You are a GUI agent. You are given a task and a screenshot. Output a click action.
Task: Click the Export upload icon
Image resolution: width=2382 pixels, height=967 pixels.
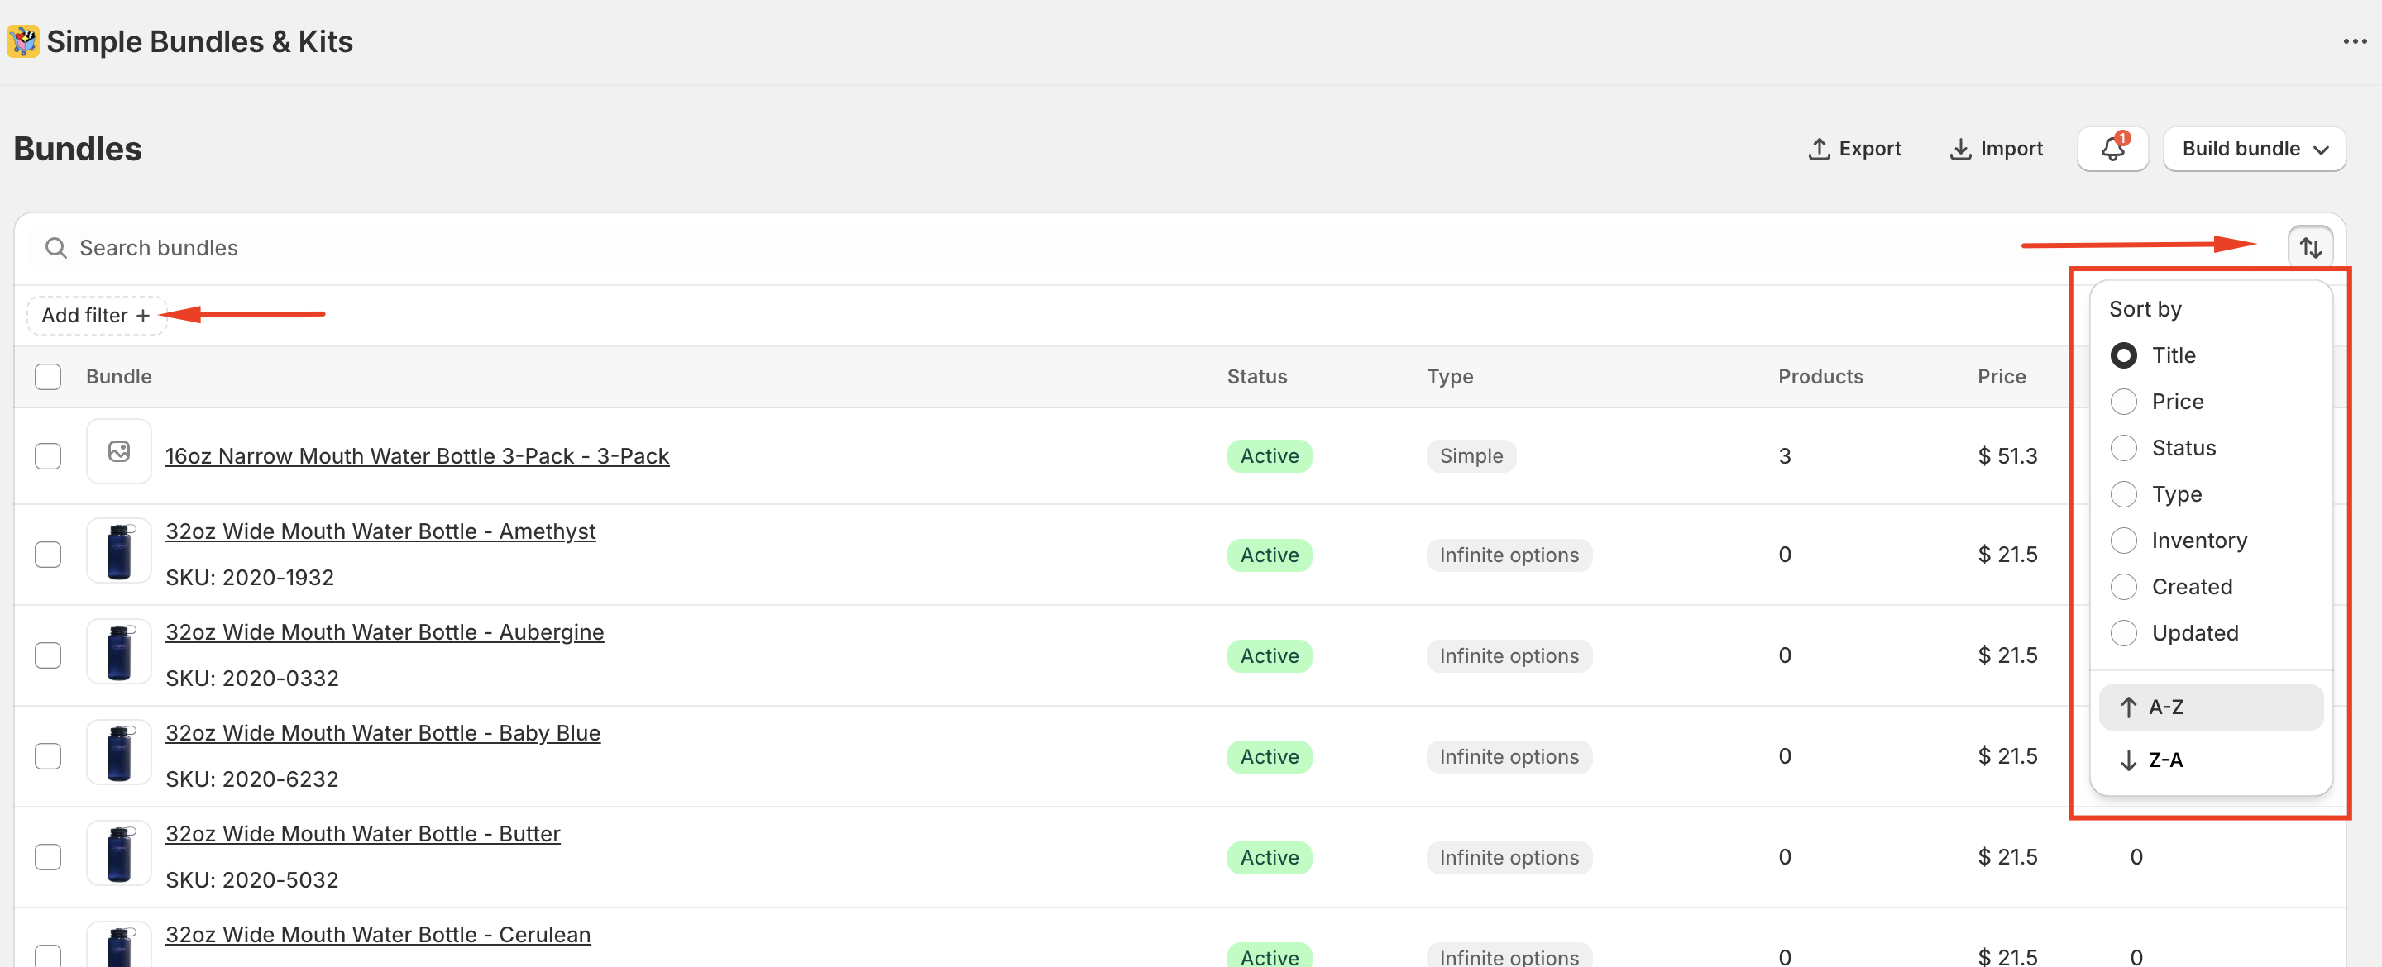(1819, 149)
